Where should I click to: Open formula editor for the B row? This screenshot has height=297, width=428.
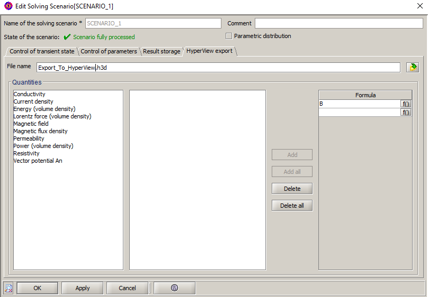point(406,104)
